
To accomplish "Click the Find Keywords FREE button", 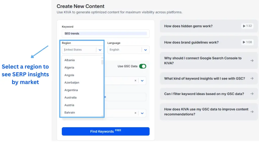I will (105, 131).
